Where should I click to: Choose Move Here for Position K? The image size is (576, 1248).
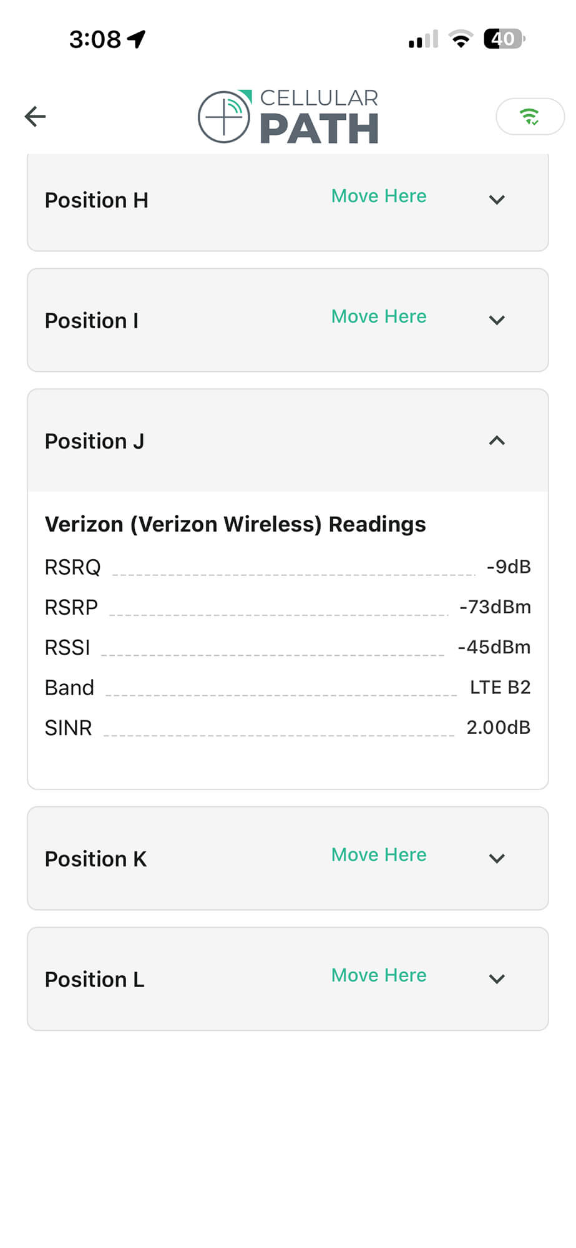(379, 854)
